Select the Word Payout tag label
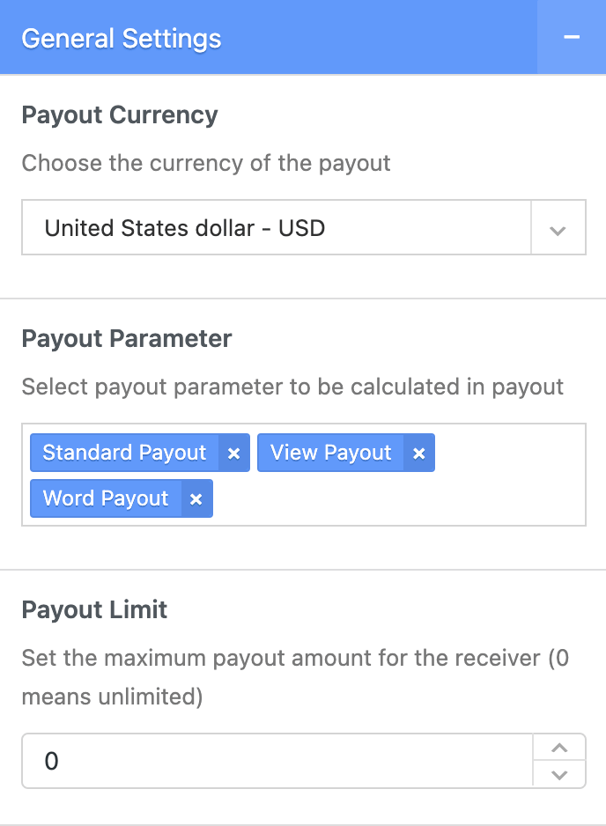Screen dimensions: 606x826 coord(106,498)
